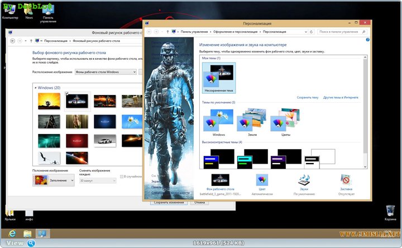Toggle the checkbox on the Battlefield wallpaper thumbnail
This screenshot has width=402, height=248.
67,93
